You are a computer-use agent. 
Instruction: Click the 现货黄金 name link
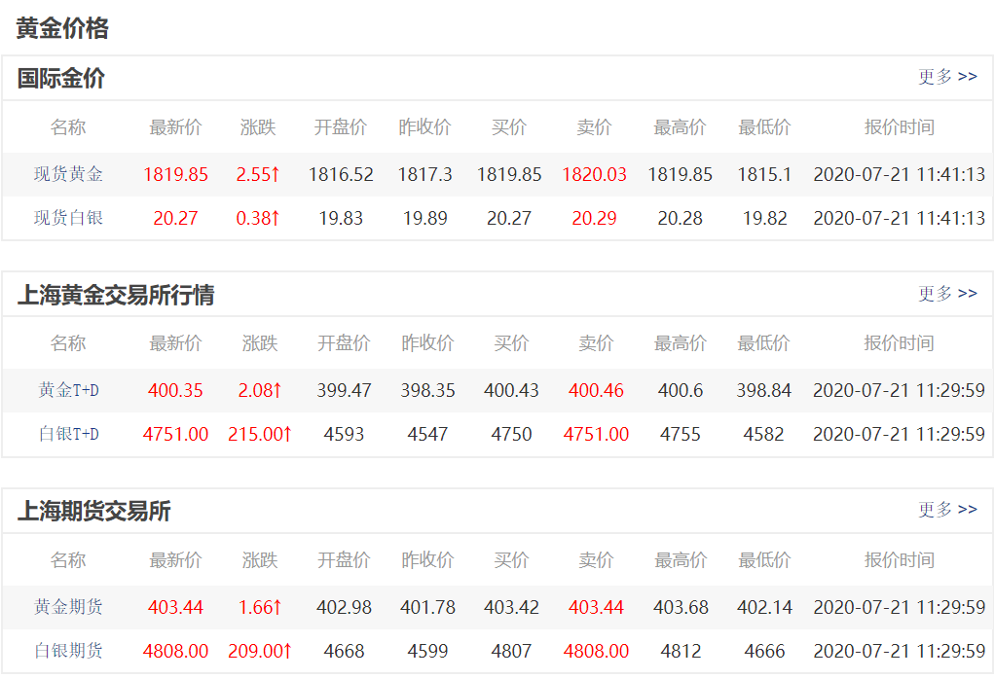tap(68, 174)
